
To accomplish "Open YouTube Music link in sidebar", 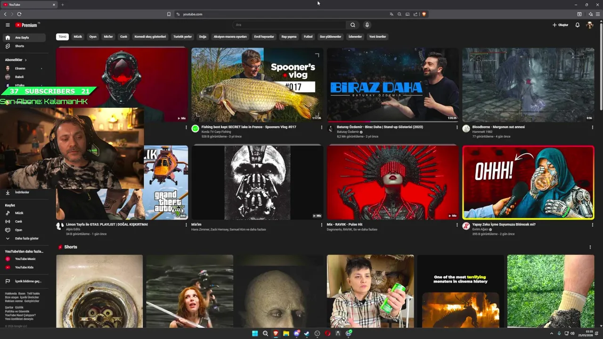I will [24, 259].
